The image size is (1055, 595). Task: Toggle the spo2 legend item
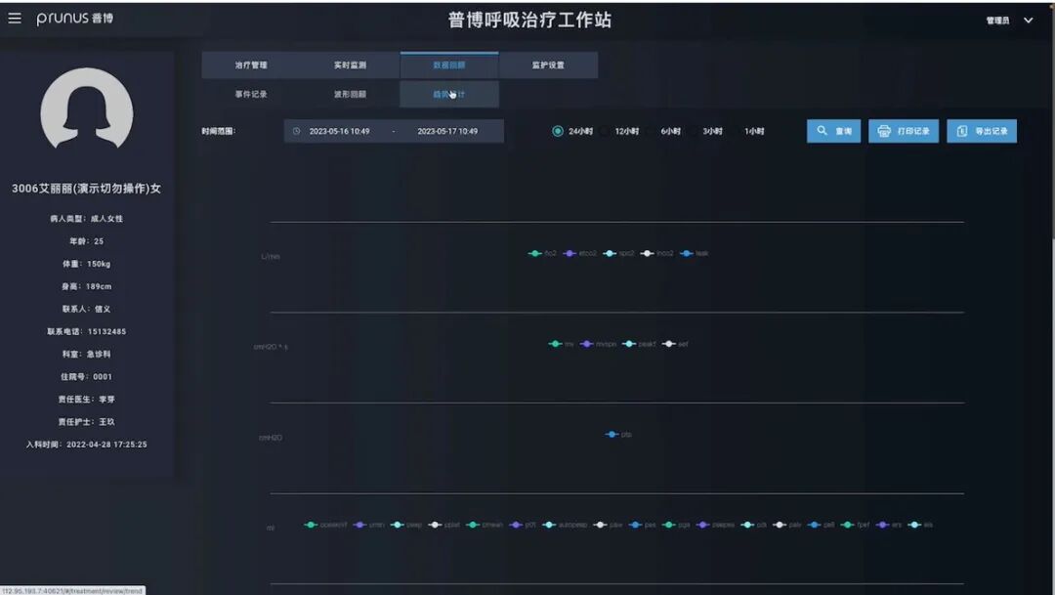coord(619,252)
